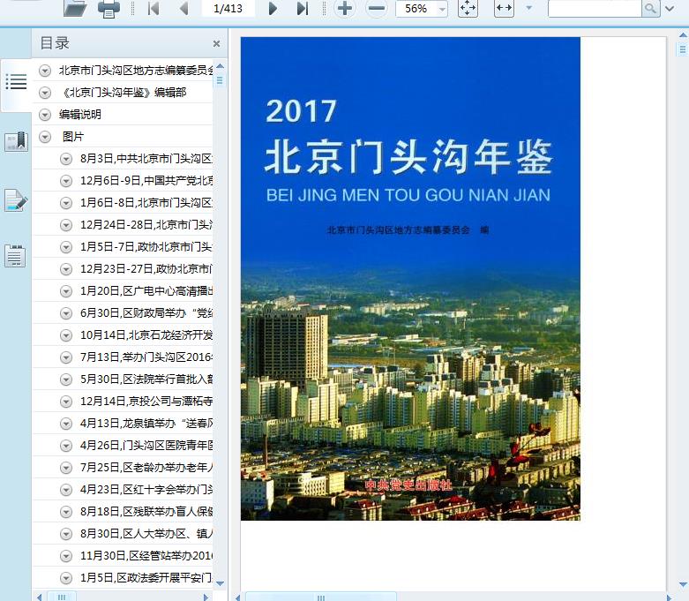Toggle the fit-to-width view mode

[504, 9]
